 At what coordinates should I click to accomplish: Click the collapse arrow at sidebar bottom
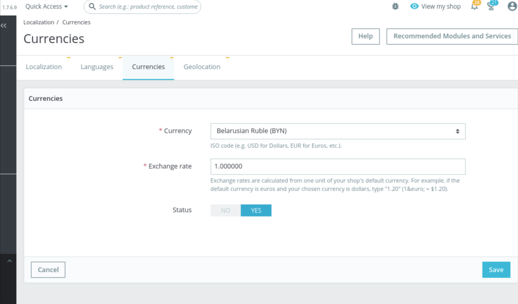tap(9, 260)
